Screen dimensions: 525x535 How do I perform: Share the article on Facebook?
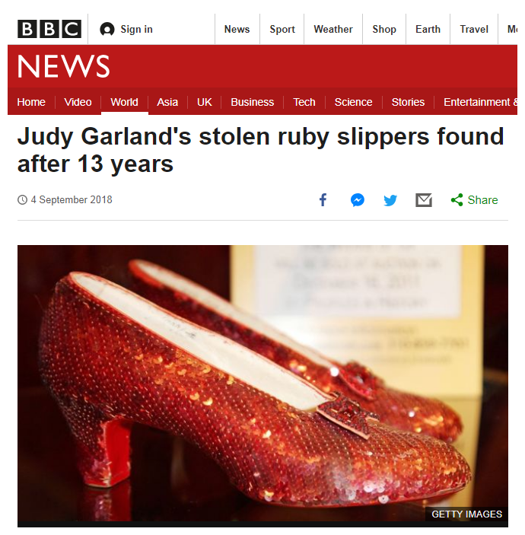(x=323, y=200)
